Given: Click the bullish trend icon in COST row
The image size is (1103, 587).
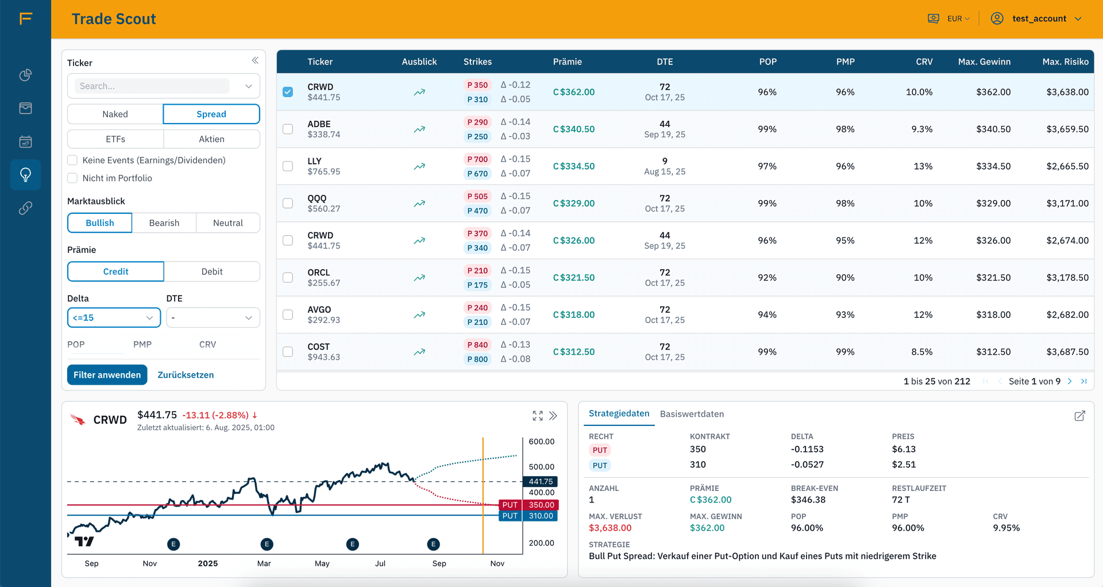Looking at the screenshot, I should tap(419, 352).
